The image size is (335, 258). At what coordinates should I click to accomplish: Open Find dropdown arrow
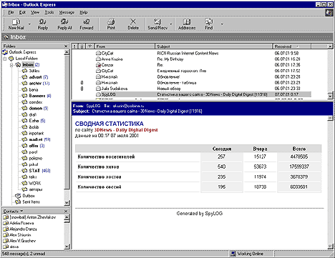pyautogui.click(x=222, y=24)
